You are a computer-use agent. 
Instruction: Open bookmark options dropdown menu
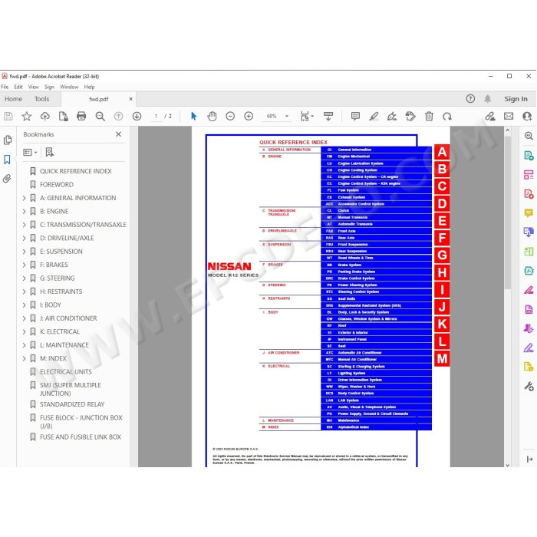(x=30, y=152)
